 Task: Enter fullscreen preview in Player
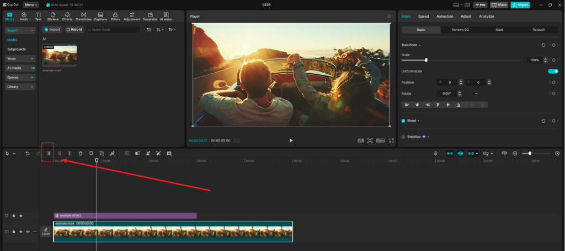click(391, 140)
